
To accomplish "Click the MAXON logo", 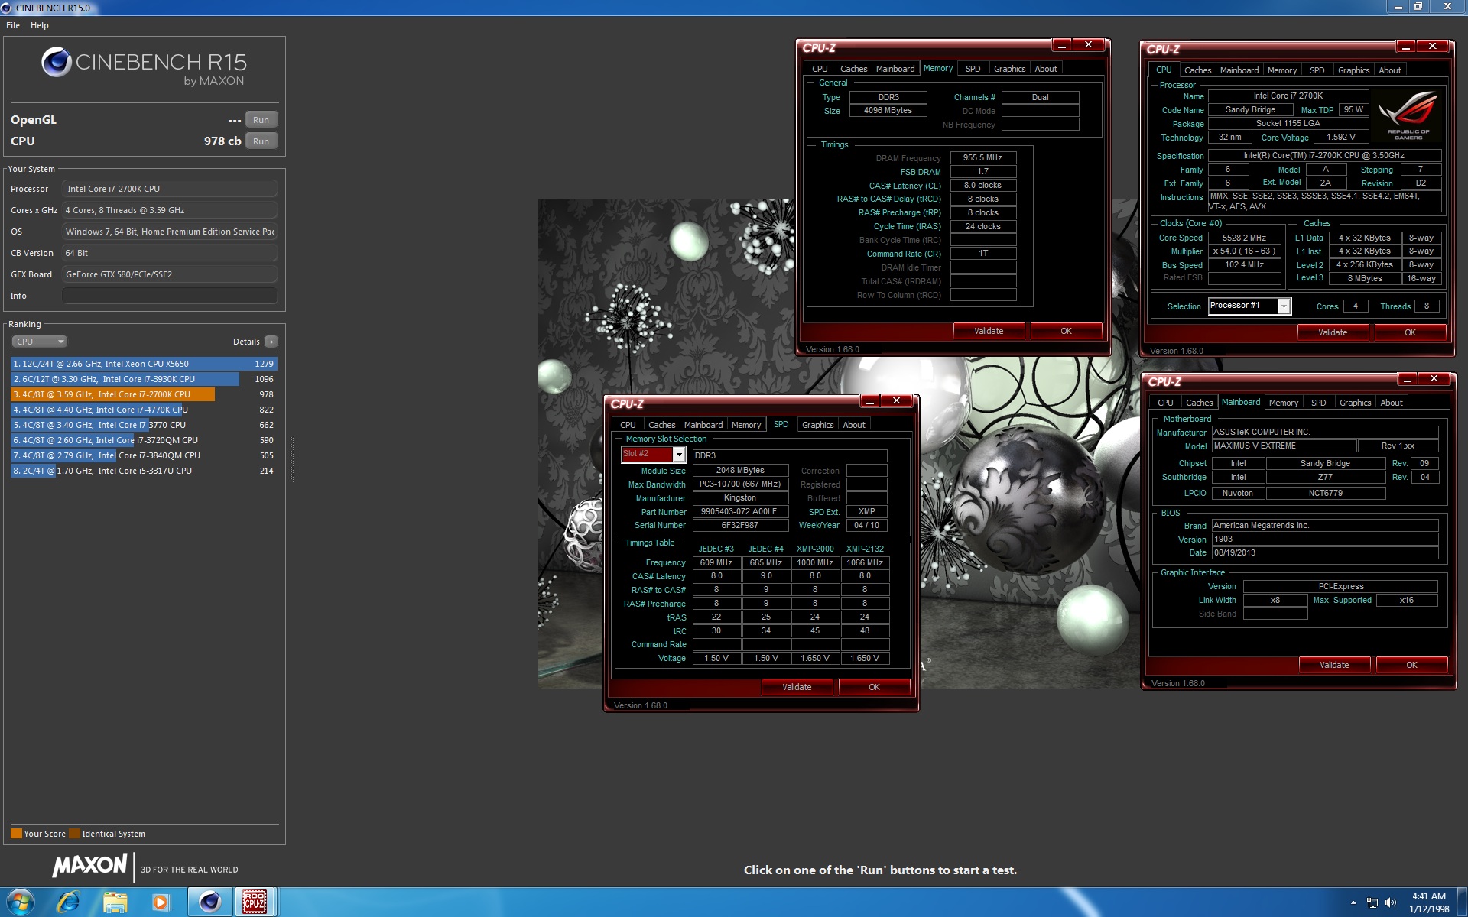I will point(89,865).
